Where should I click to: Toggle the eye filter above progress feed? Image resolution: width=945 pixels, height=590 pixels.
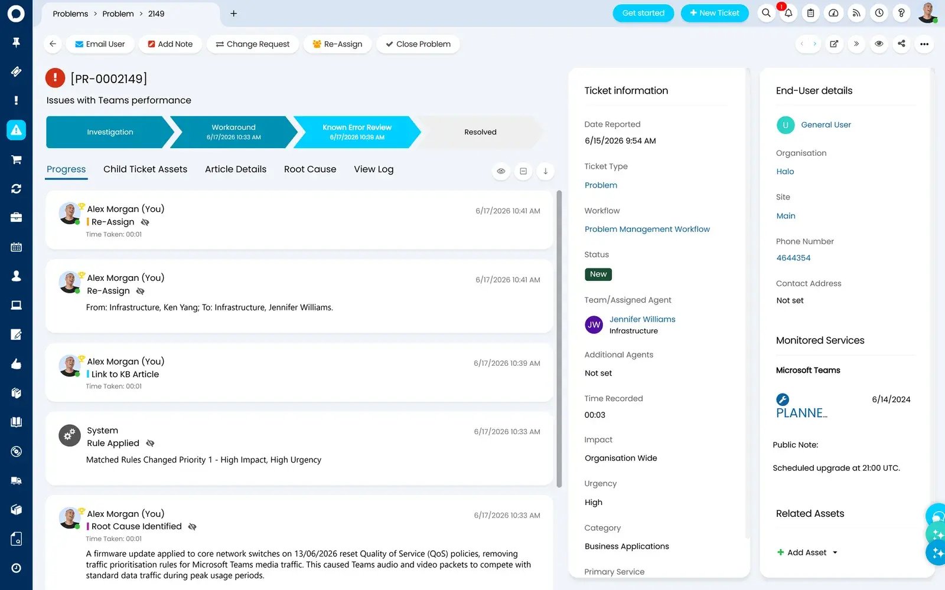click(501, 171)
